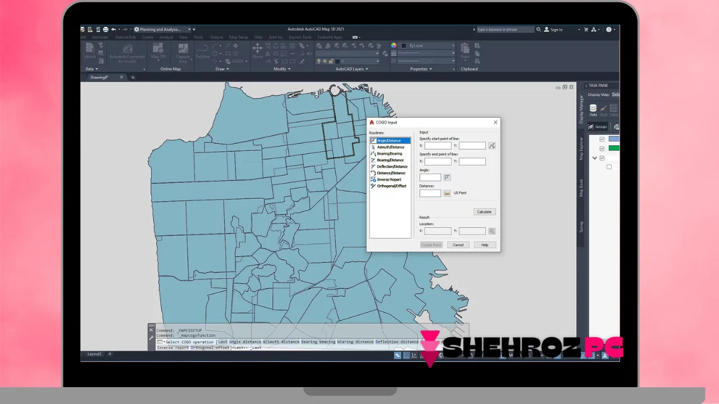
Task: Enable the unchecked sublayer checkbox
Action: click(x=609, y=167)
